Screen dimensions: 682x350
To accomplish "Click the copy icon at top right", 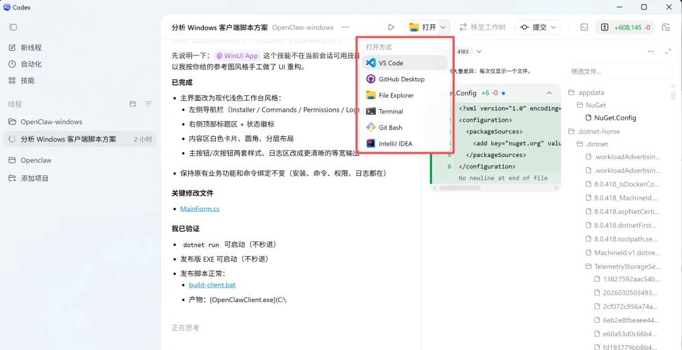I will pos(666,27).
